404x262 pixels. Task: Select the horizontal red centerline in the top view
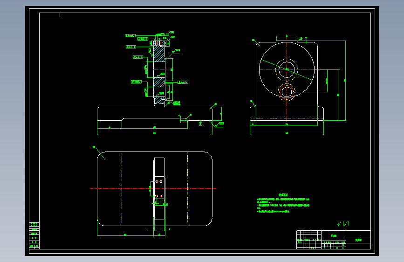[154, 188]
